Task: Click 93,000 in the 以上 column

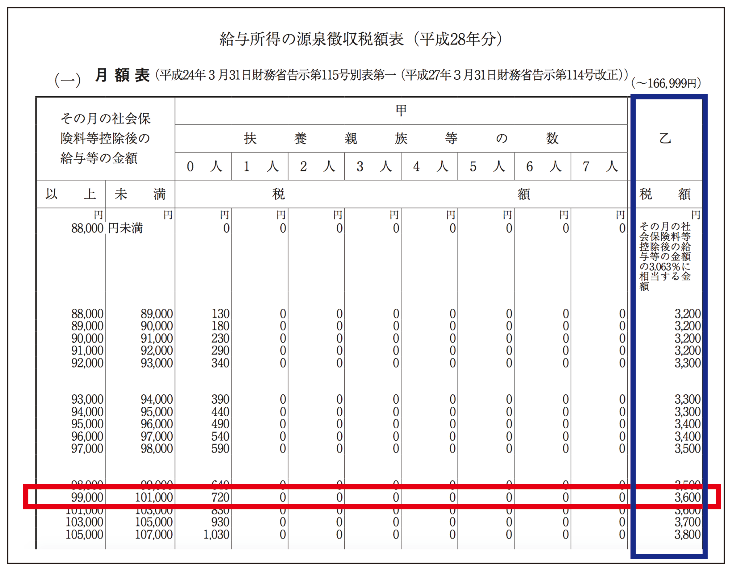Action: coord(87,399)
